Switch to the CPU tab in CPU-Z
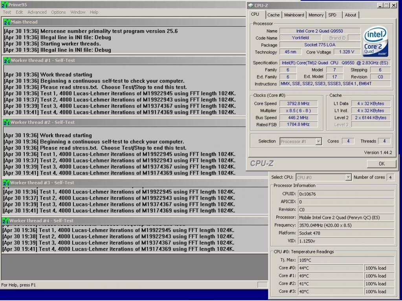This screenshot has height=301, width=402. click(256, 15)
